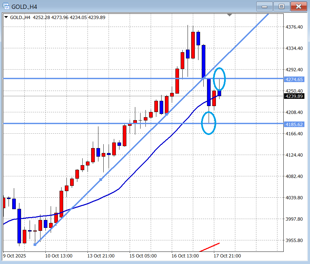Screen dimensions: 310x264
Task: Click the red line segment at chart bottom
Action: tap(209, 246)
